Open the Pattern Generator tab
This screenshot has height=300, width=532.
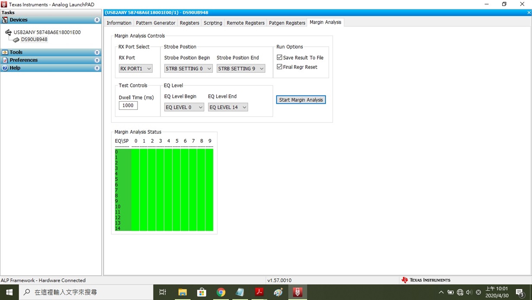tap(156, 23)
